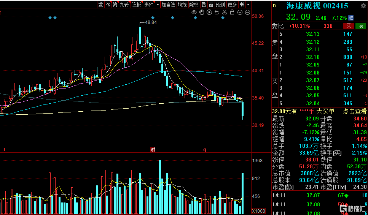
Task: Select buy level 5 price 32.04
Action: click(313, 103)
